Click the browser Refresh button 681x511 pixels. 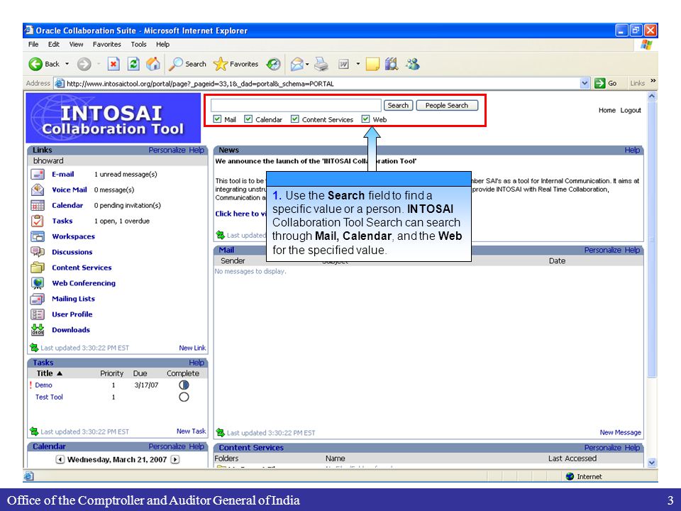133,65
